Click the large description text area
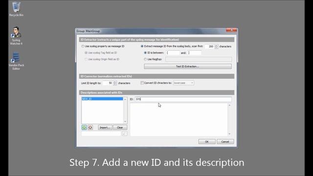Viewport: 313px width, 176px height. point(179,120)
